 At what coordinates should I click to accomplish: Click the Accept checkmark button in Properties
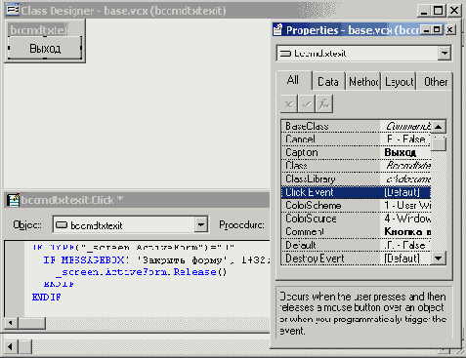pyautogui.click(x=307, y=104)
